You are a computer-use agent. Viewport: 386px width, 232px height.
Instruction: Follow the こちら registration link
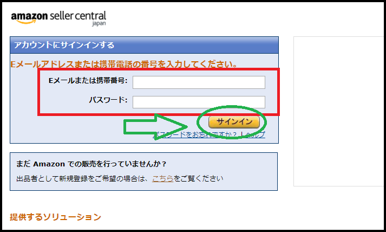click(x=163, y=178)
